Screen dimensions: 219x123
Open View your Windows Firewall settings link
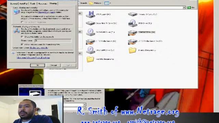[x=33, y=58]
